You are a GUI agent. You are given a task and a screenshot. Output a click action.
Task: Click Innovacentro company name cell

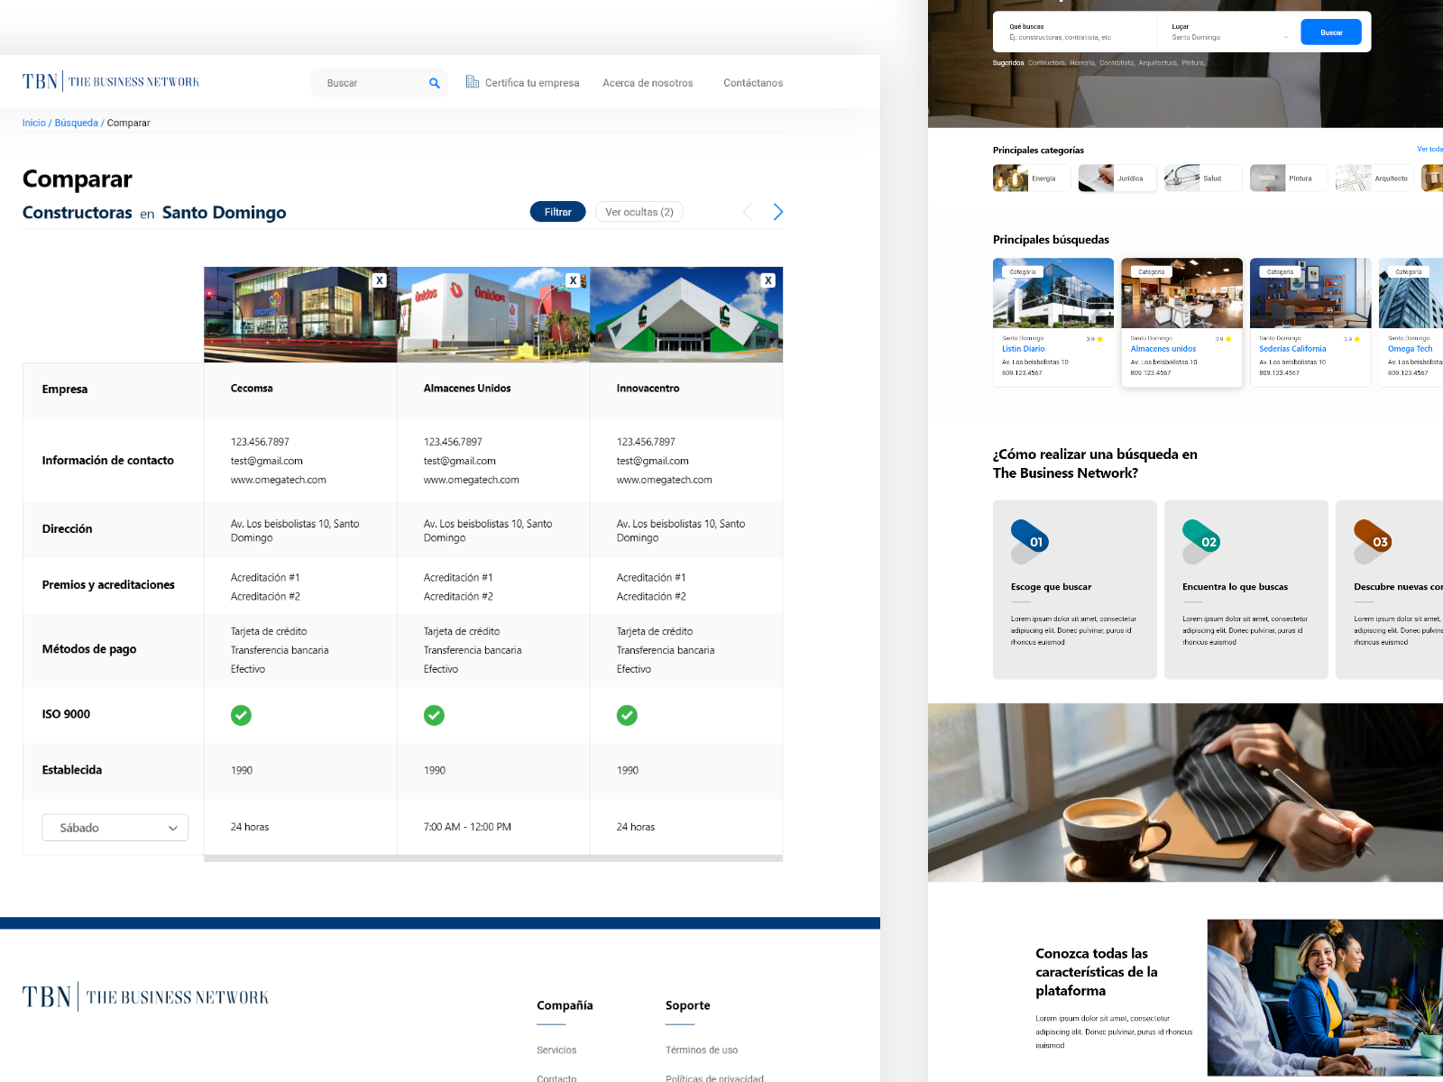(686, 390)
